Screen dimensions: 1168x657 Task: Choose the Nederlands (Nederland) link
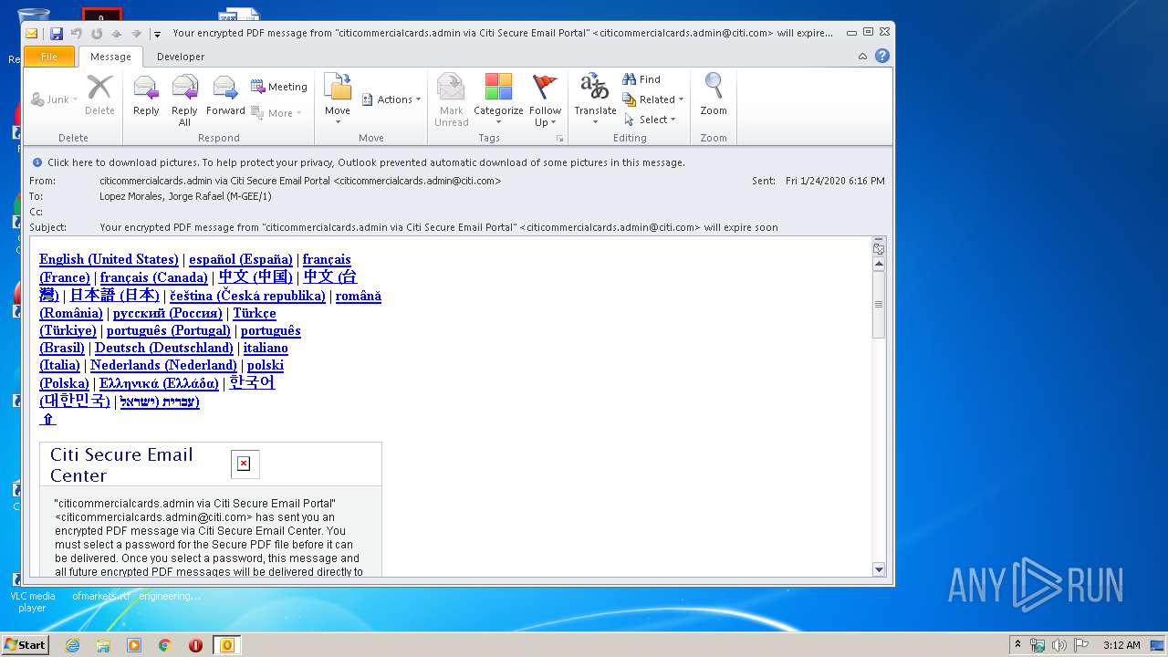click(163, 365)
